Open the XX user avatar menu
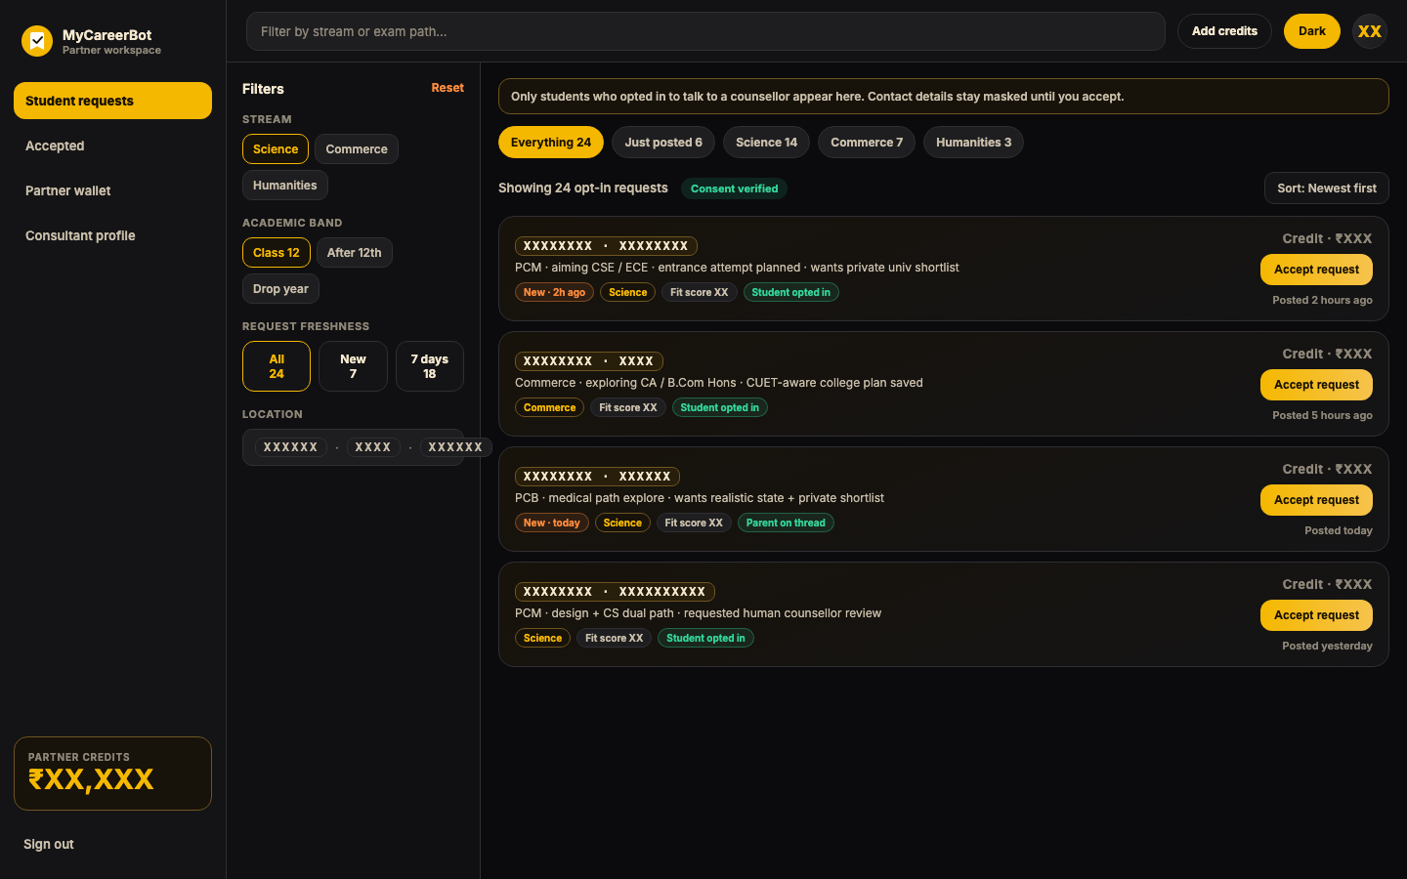This screenshot has height=879, width=1407. point(1370,31)
